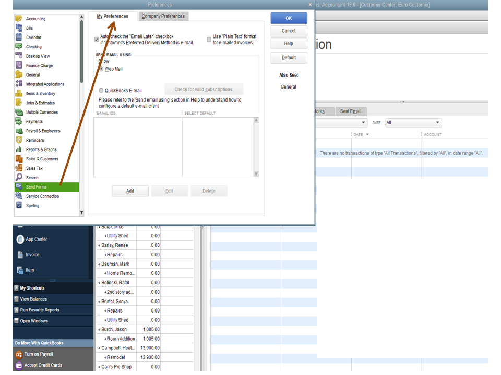Select Open Windows in left panel
The image size is (501, 375).
(53, 321)
